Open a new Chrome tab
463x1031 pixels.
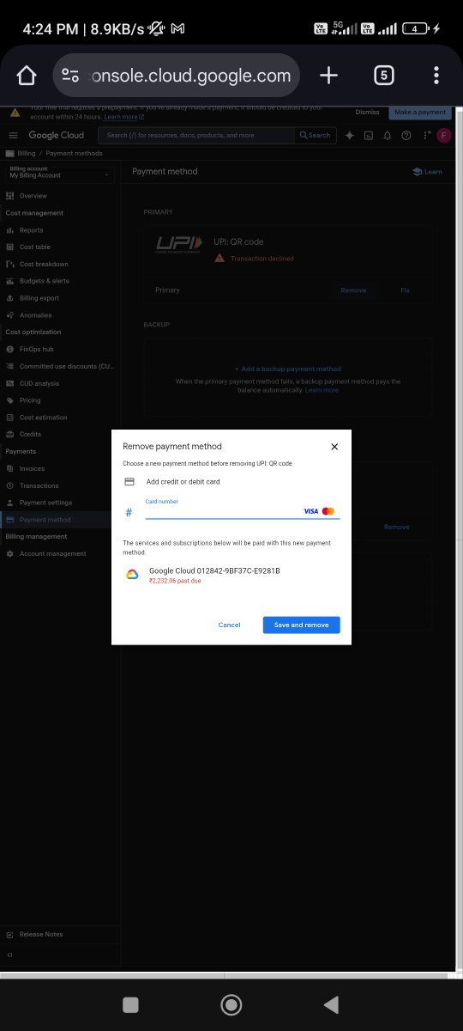coord(328,76)
